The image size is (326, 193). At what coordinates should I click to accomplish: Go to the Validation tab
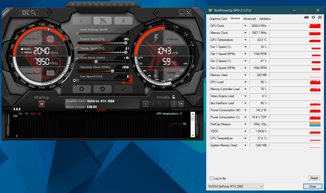(x=265, y=19)
